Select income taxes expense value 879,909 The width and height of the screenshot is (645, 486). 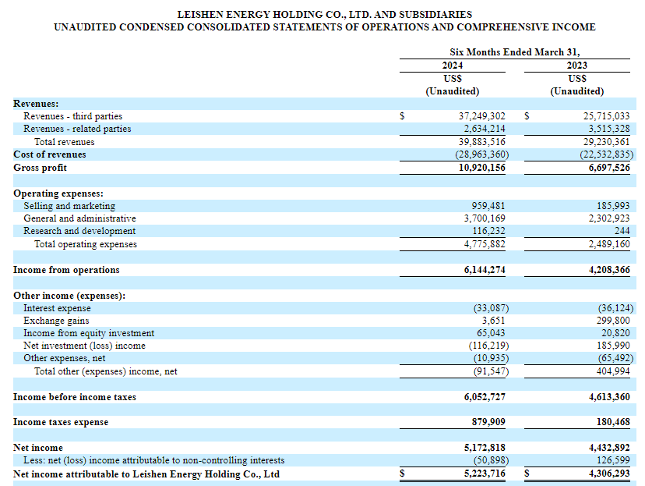coord(488,422)
